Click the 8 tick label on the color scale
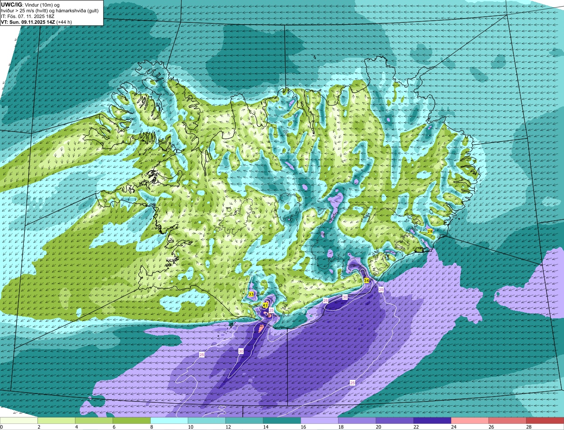The width and height of the screenshot is (564, 430). pos(152,427)
